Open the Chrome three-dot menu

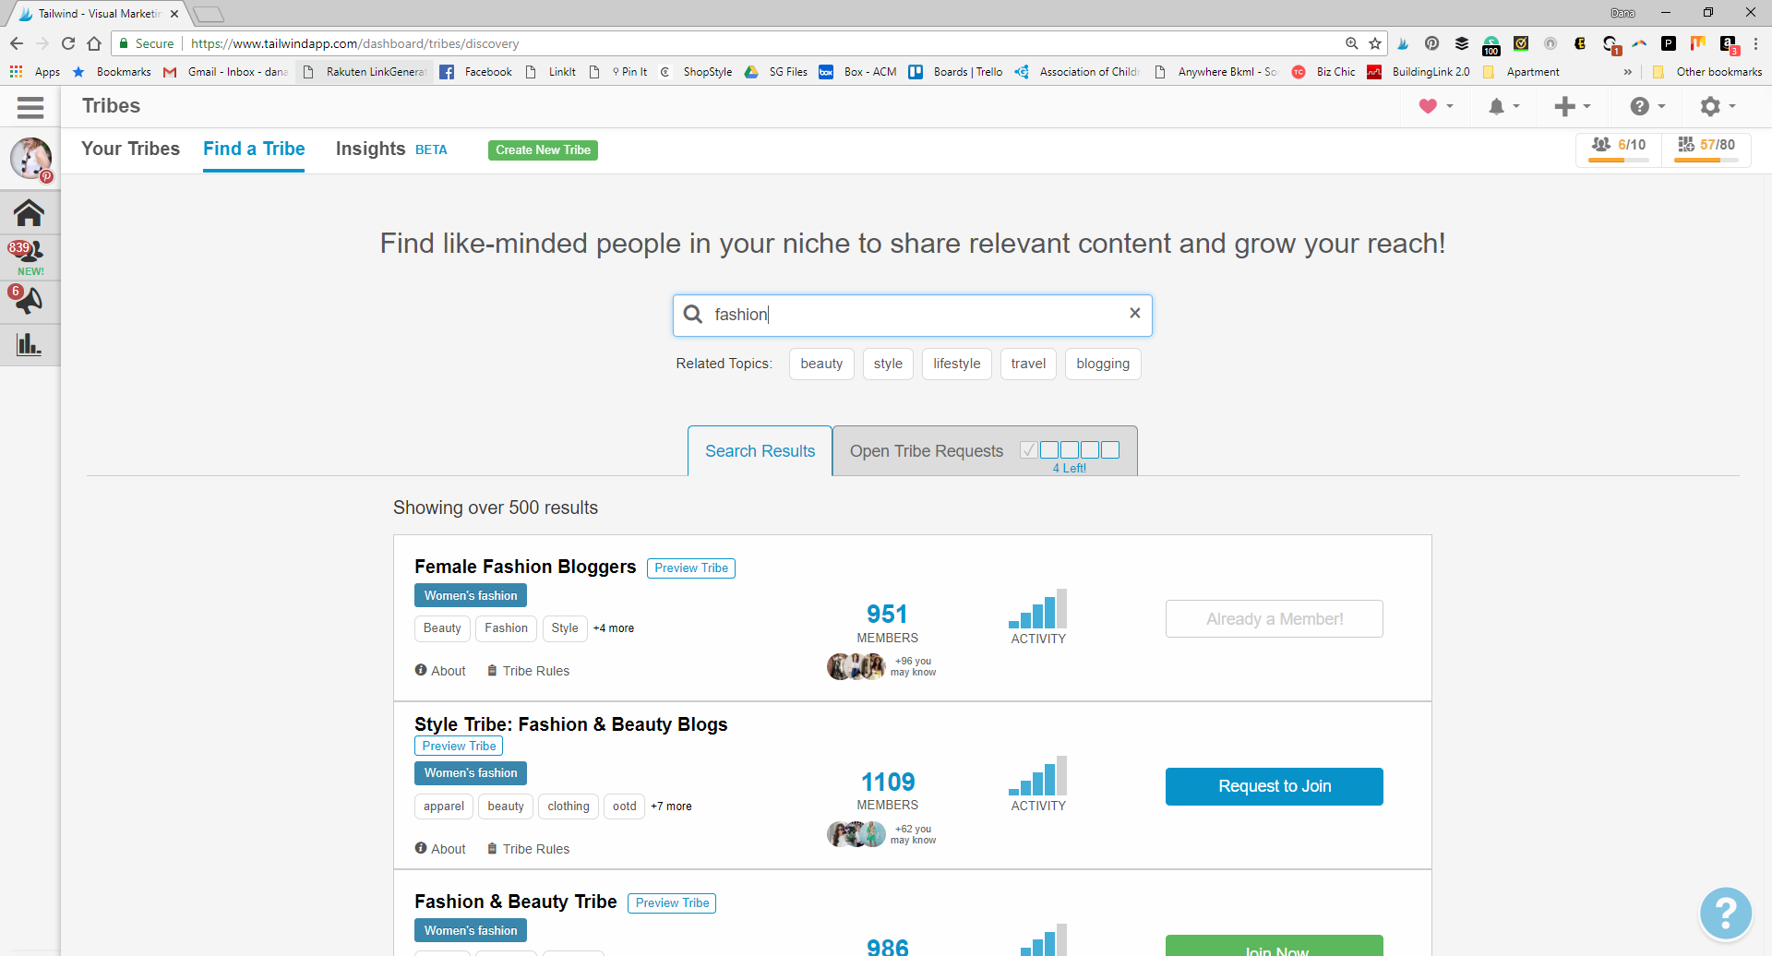coord(1756,43)
